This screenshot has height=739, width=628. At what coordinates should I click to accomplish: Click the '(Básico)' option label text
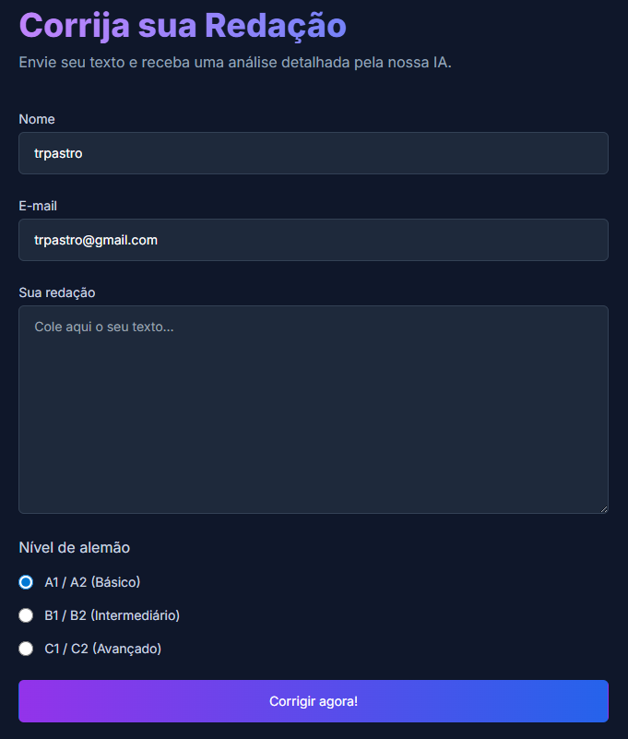[115, 582]
